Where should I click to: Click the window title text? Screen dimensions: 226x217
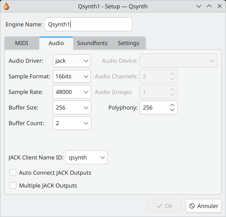click(x=113, y=6)
